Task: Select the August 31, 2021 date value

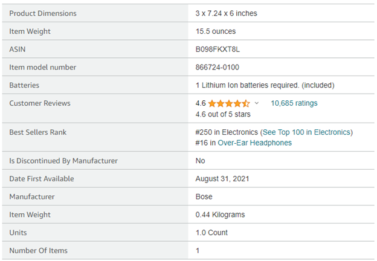Action: click(222, 179)
